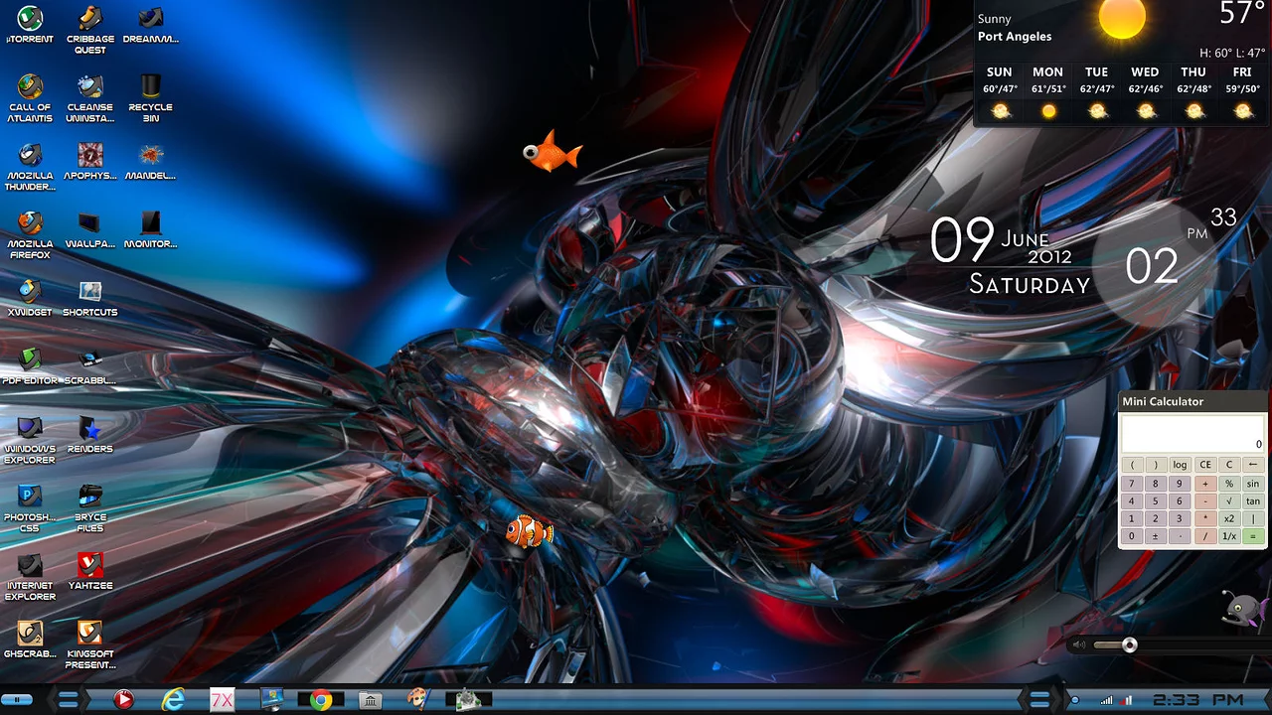Mute sound using the volume widget speaker icon
This screenshot has height=715, width=1272.
(x=1079, y=645)
